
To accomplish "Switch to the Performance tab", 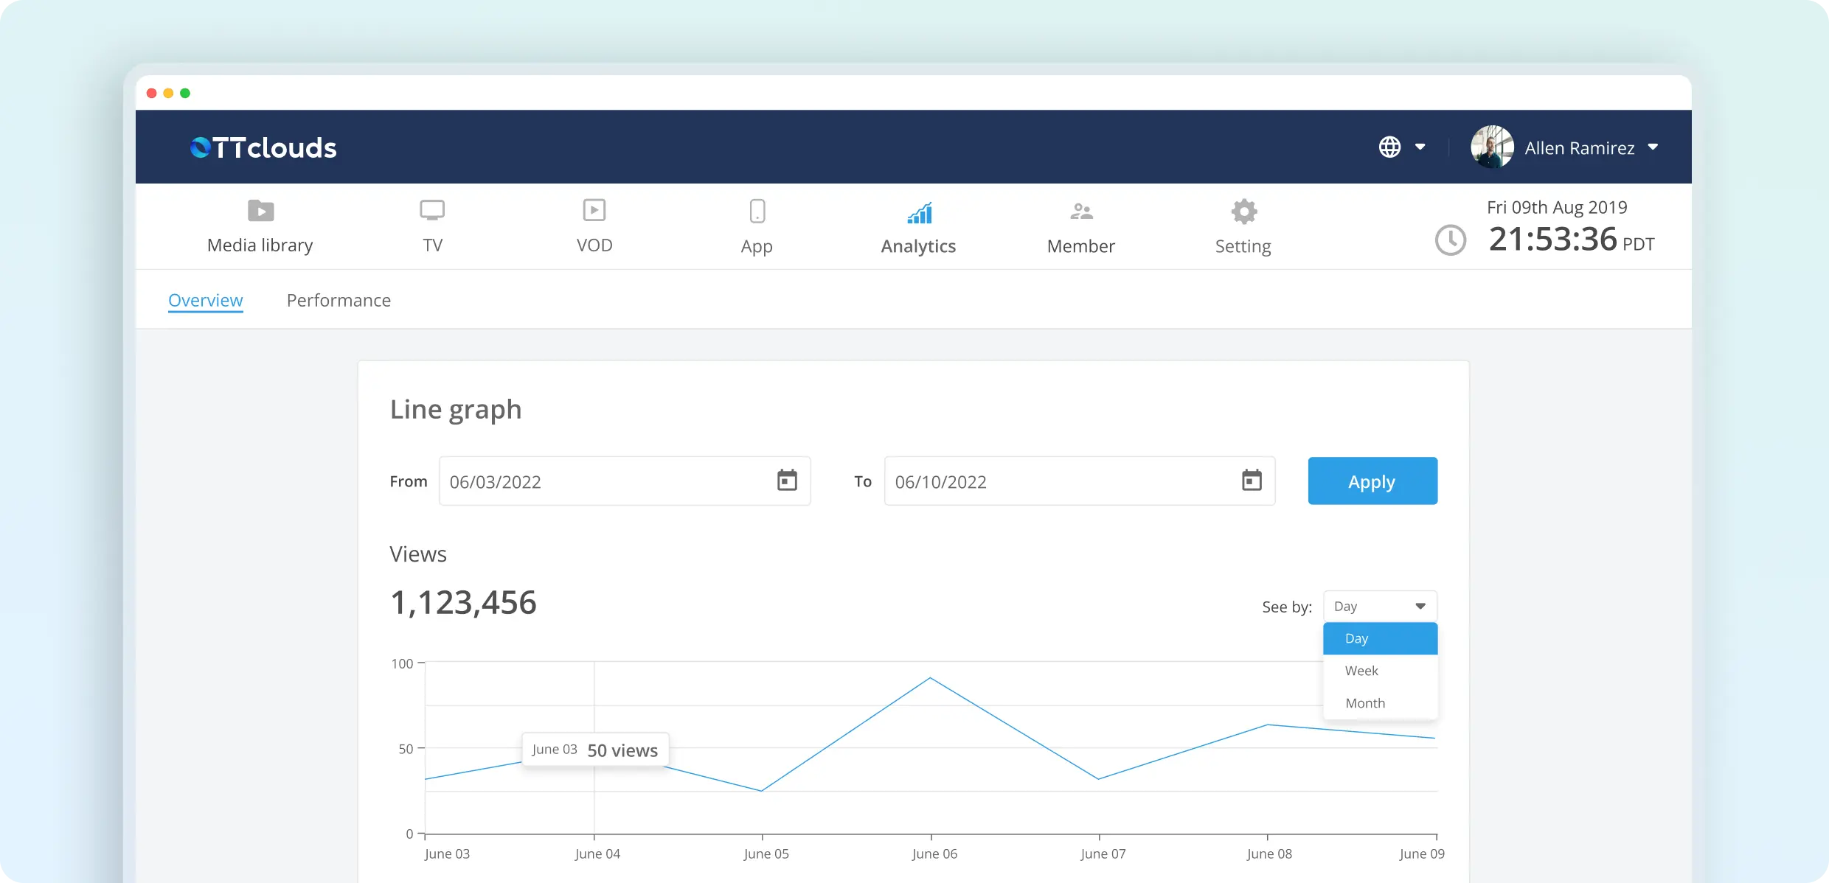I will pyautogui.click(x=339, y=300).
